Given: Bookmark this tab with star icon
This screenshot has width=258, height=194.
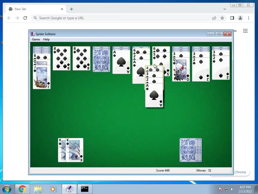Looking at the screenshot, I should (x=222, y=18).
